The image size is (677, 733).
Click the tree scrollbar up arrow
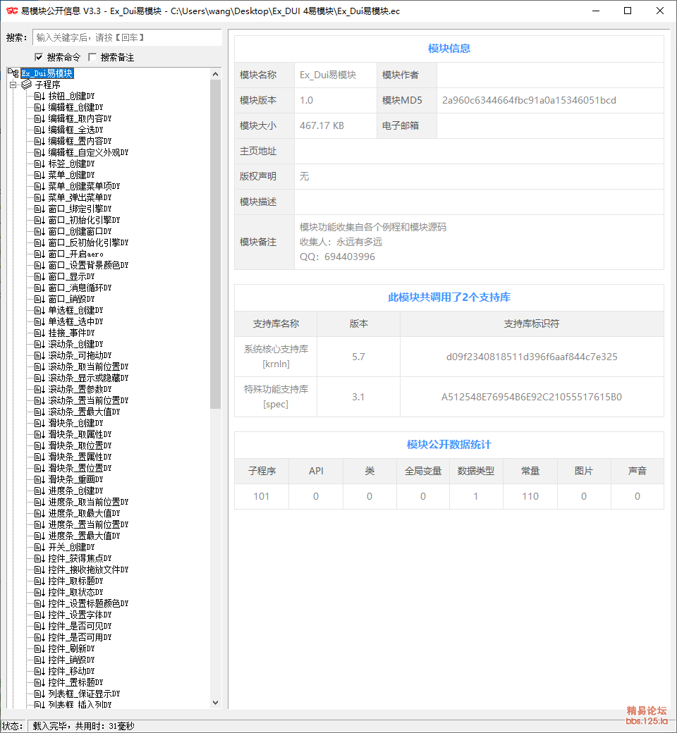coord(216,73)
